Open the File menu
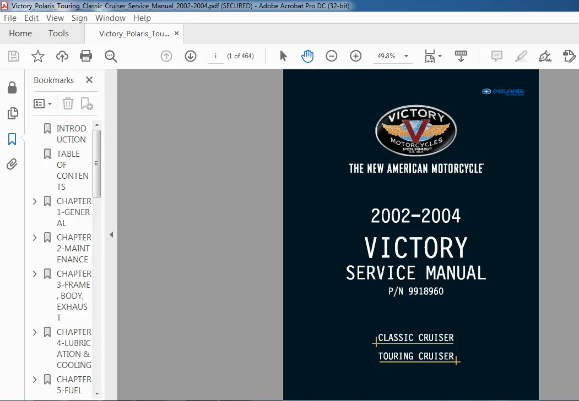This screenshot has width=579, height=401. [10, 18]
